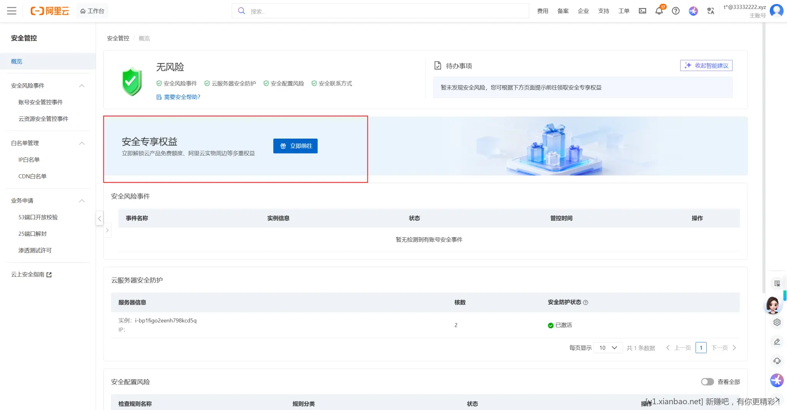Open the 费用 menu

tap(543, 11)
